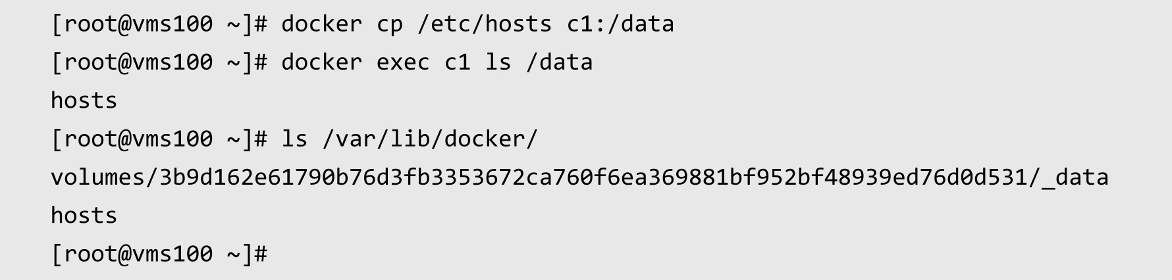This screenshot has width=1172, height=280.
Task: Click the second 'hosts' output line
Action: point(84,216)
